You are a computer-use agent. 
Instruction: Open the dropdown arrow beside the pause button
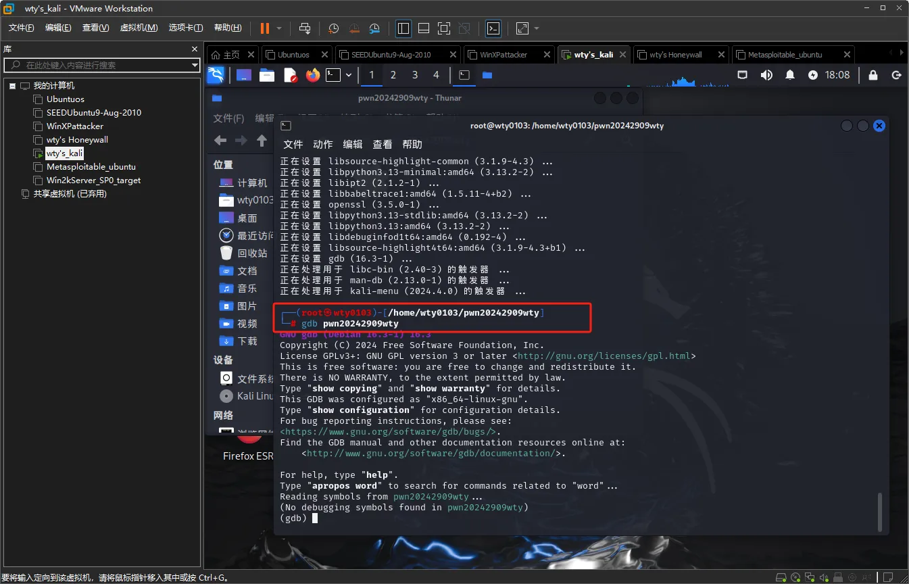point(279,28)
